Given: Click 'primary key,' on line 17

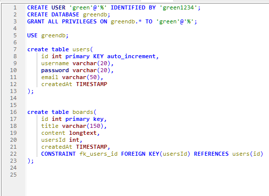Looking at the screenshot, I should tap(86, 119).
